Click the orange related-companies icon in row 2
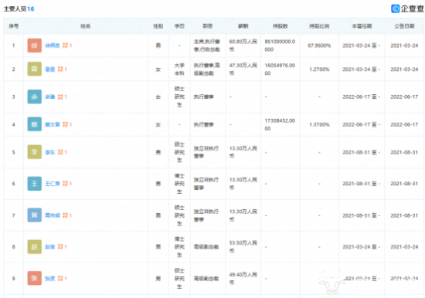Screen dimensions: 425x298 point(60,69)
